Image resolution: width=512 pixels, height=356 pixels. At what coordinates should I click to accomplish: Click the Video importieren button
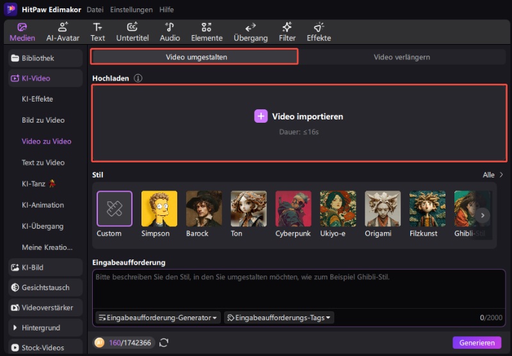(x=299, y=116)
